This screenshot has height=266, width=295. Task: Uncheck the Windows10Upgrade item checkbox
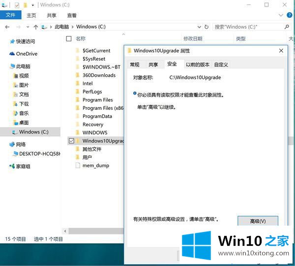click(x=71, y=141)
